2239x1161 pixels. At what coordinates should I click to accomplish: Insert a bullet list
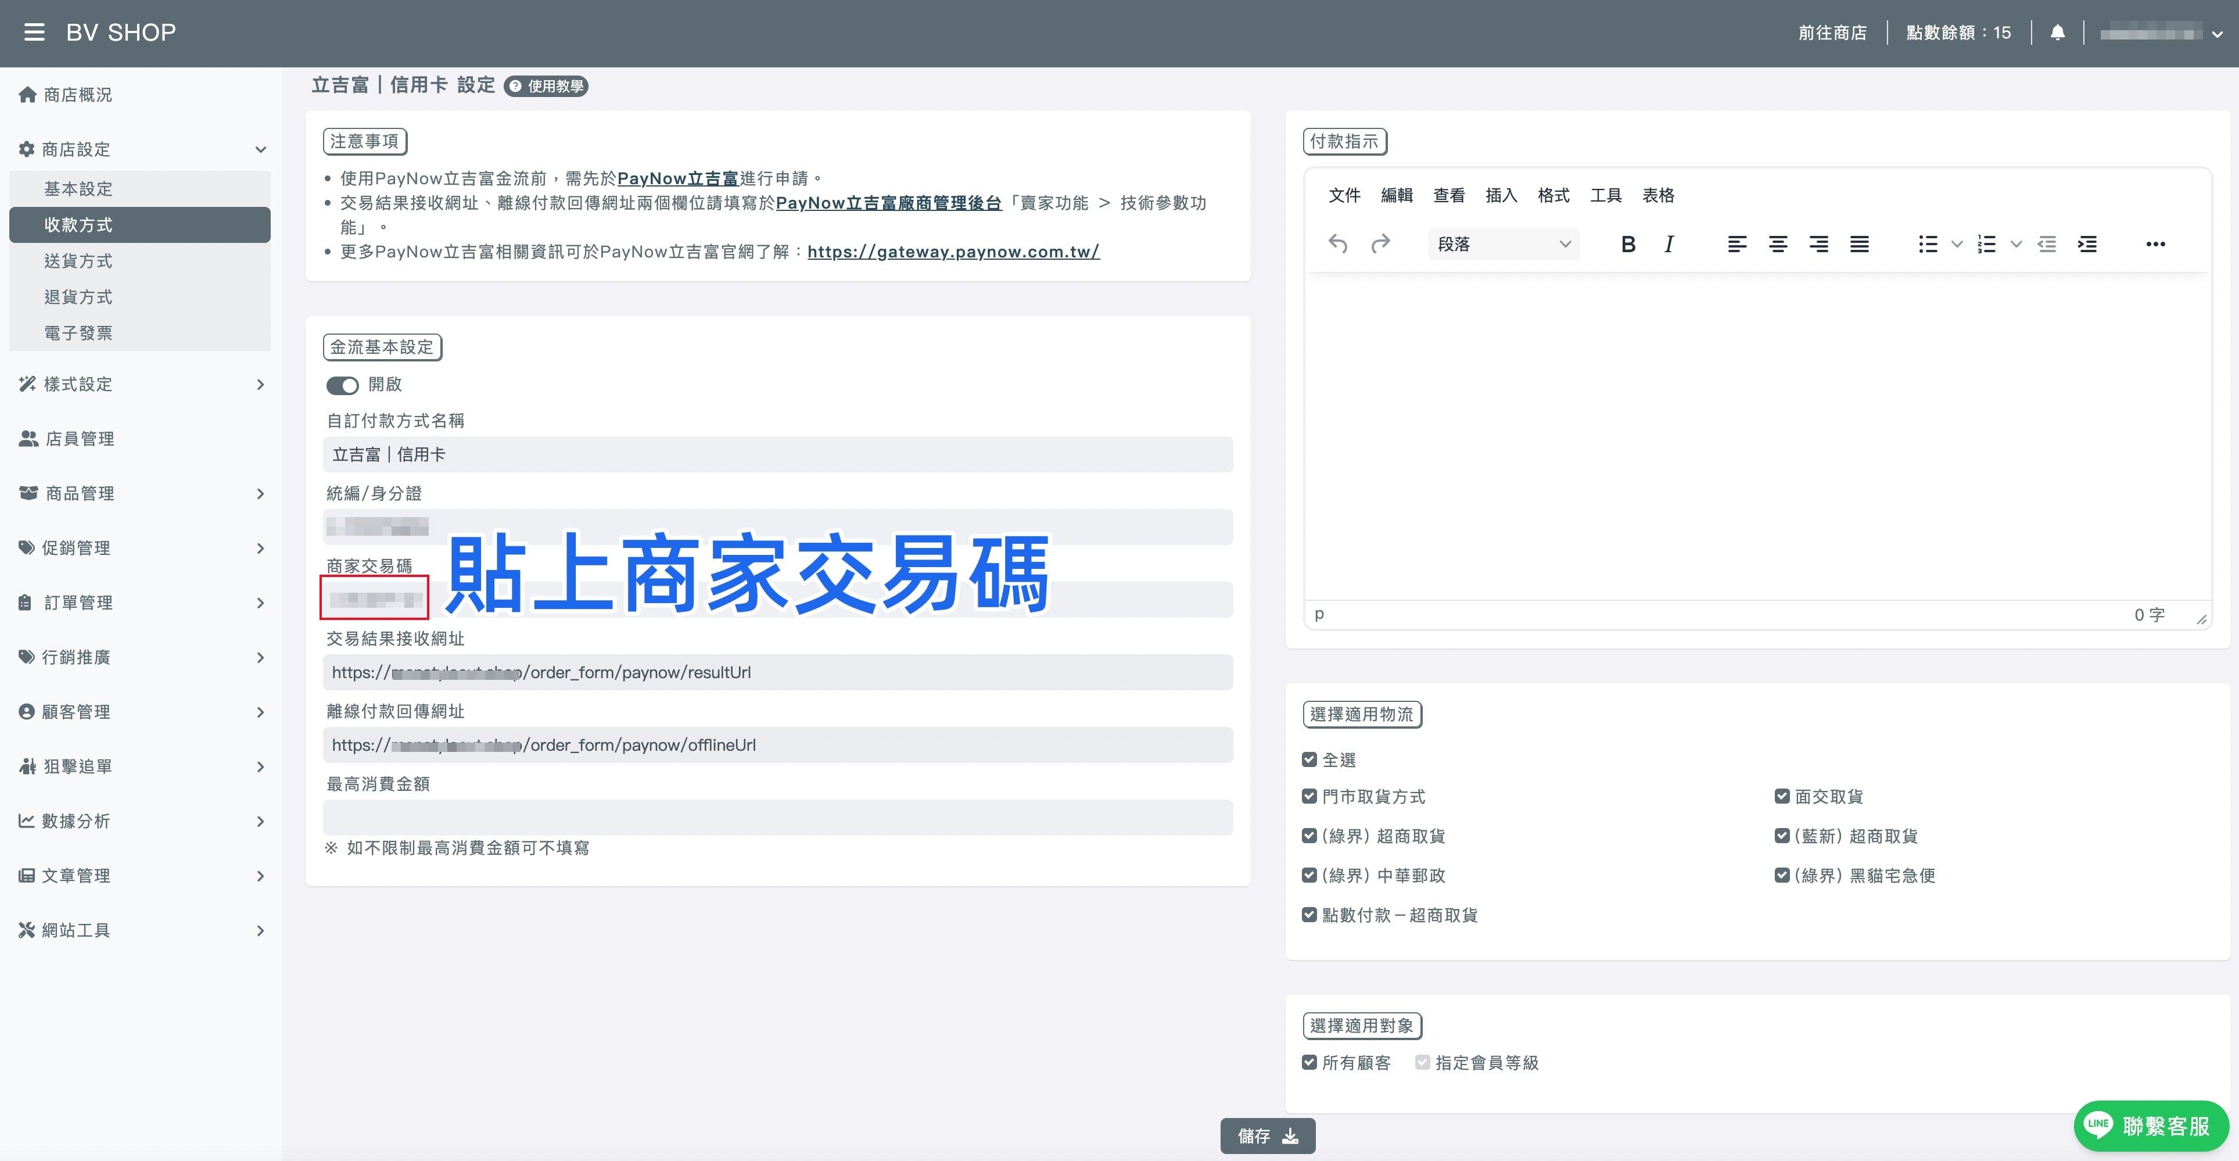(1928, 245)
